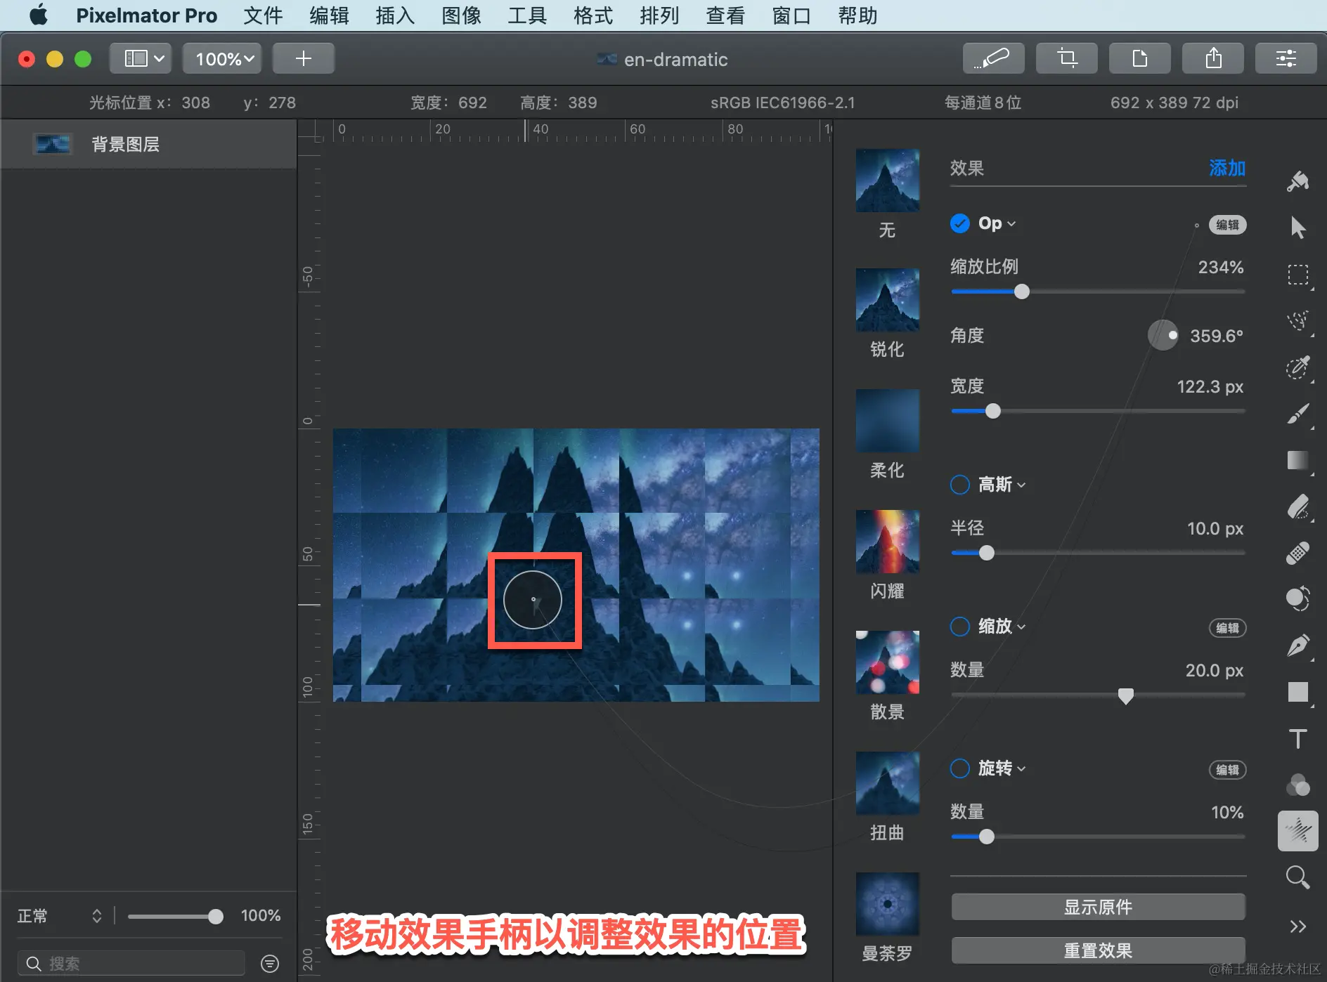Image resolution: width=1327 pixels, height=982 pixels.
Task: Enable the 缩放 effect checkbox
Action: [959, 627]
